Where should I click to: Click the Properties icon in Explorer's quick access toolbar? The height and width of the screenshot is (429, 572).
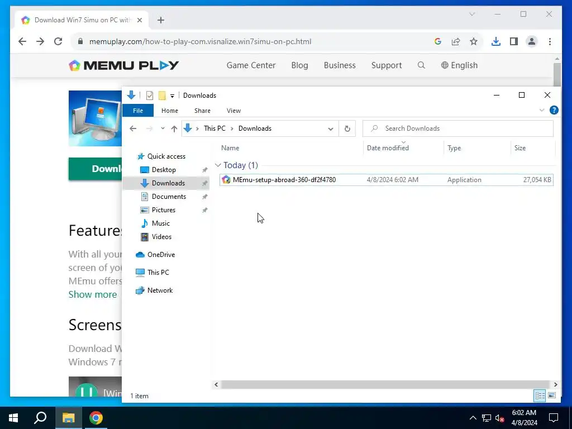tap(150, 96)
